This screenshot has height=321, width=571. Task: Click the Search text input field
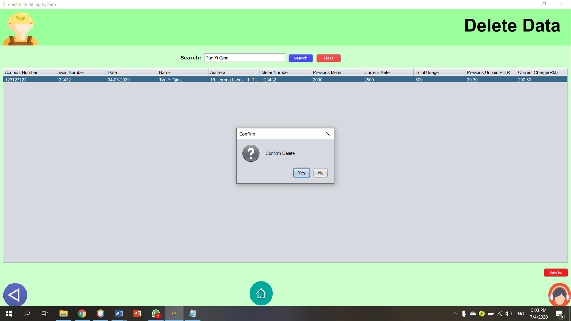[244, 58]
